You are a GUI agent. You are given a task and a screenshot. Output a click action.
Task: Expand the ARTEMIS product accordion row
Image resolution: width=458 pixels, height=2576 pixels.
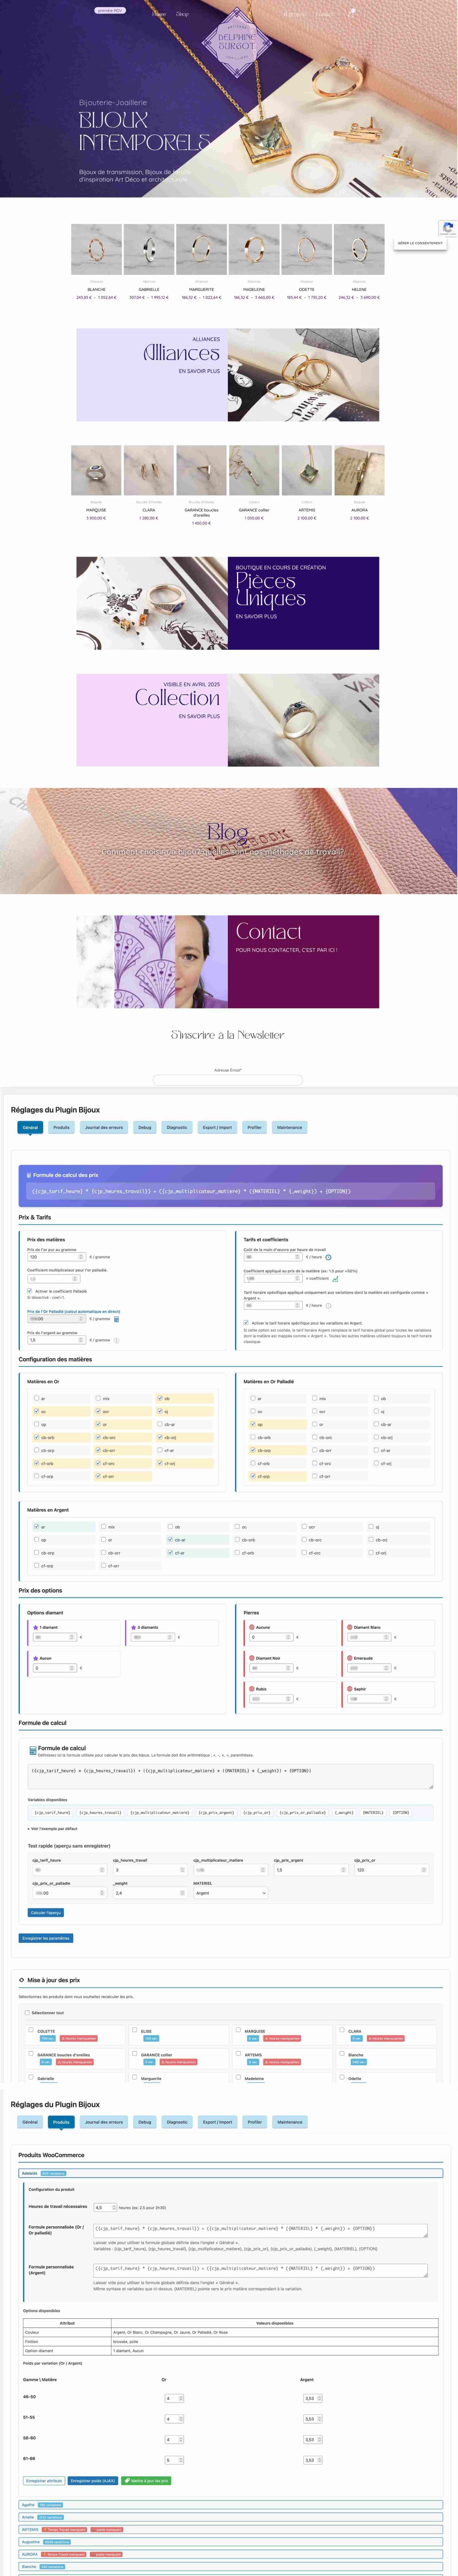point(230,2529)
